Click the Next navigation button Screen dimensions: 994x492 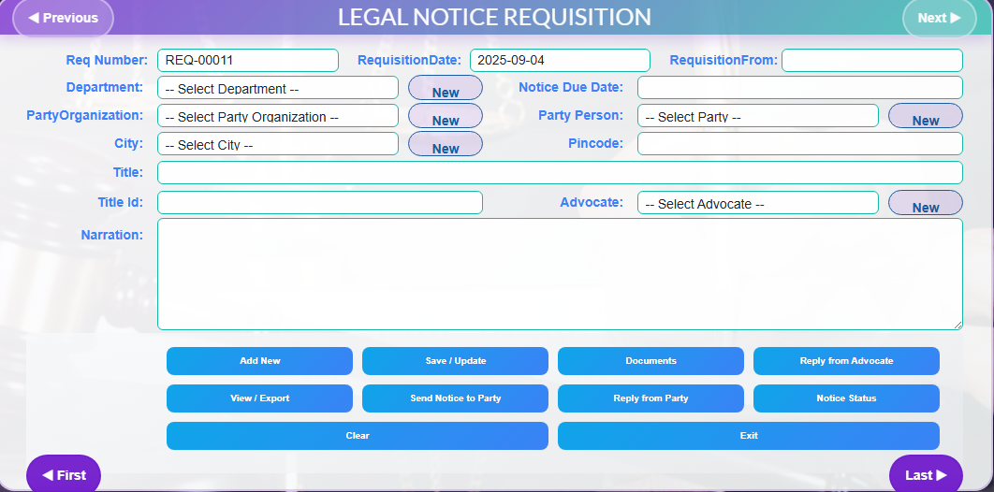939,18
